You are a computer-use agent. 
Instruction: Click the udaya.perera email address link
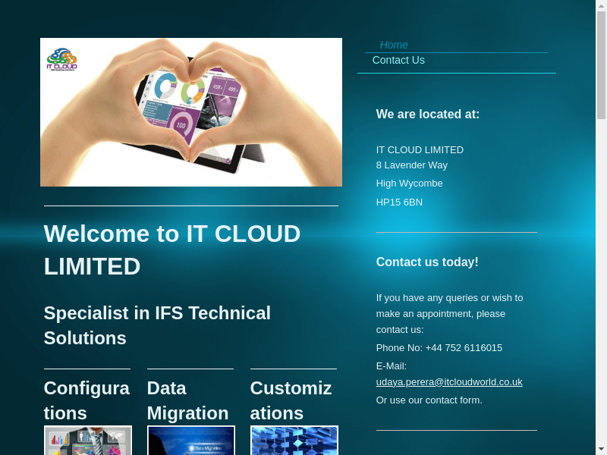click(449, 382)
